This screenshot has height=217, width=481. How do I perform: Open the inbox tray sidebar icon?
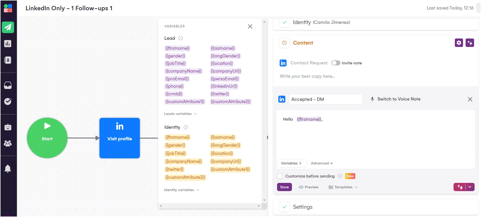[x=8, y=85]
